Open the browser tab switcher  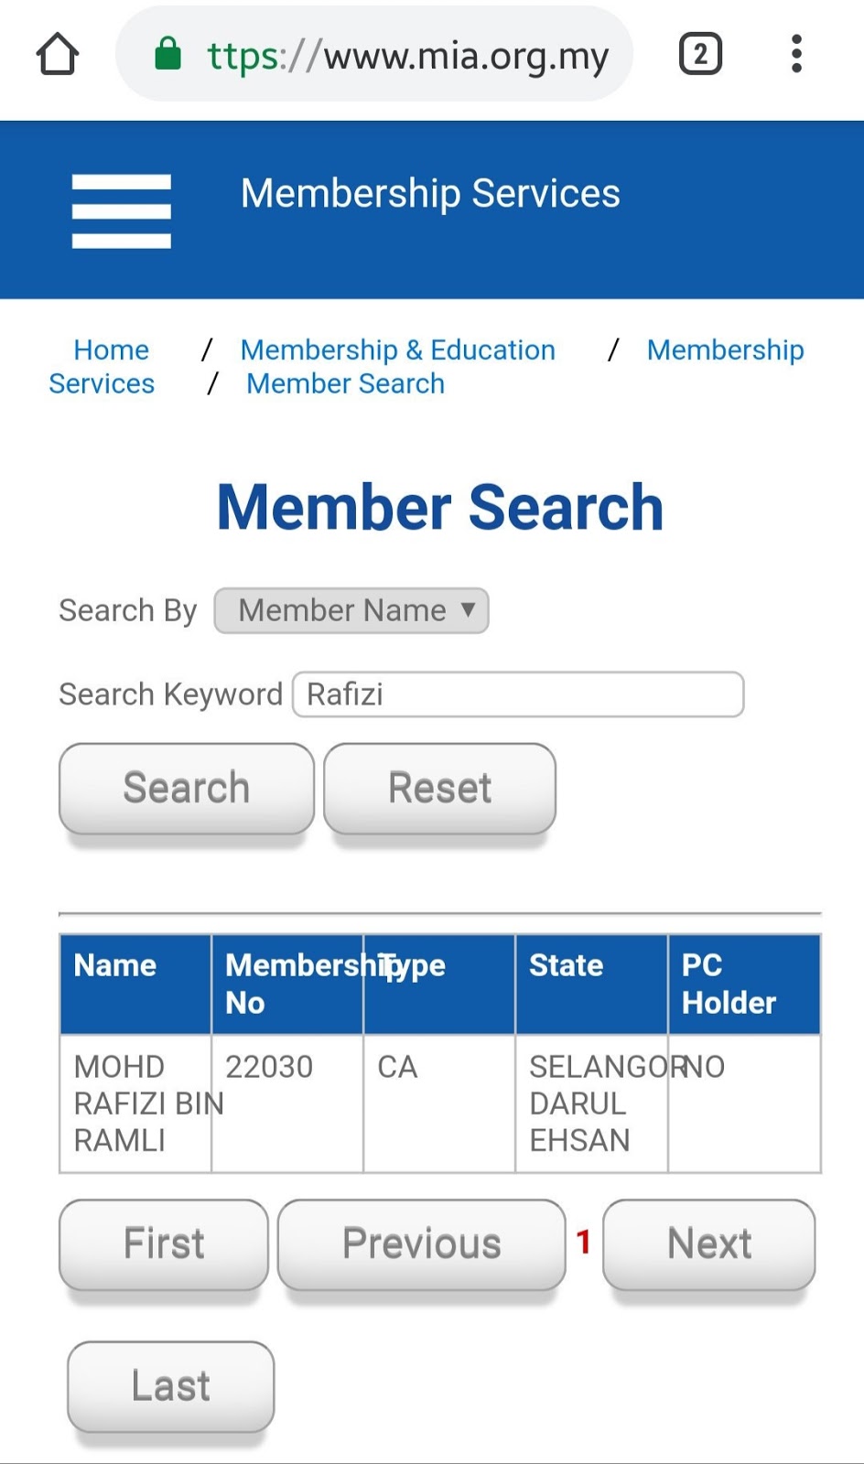coord(700,54)
